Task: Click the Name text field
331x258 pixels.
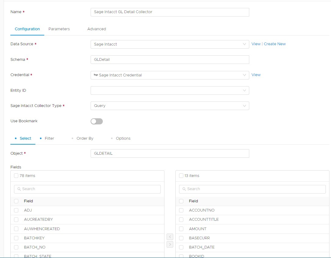Action: coord(170,12)
